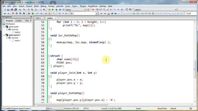This screenshot has width=198, height=111.
Task: Cut selection with the scissors icon
Action: pos(29,10)
